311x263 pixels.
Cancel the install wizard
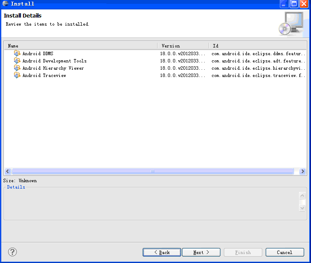point(285,252)
